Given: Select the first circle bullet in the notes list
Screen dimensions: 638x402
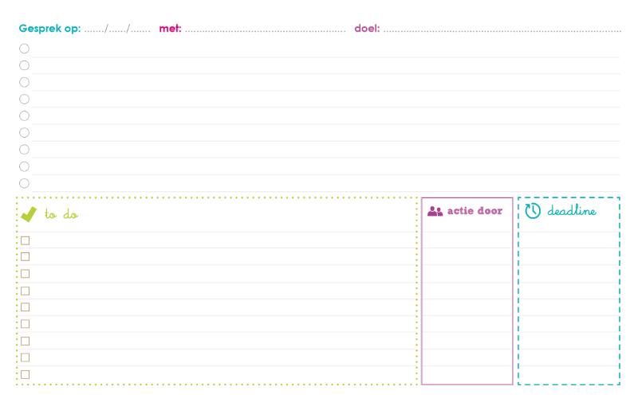Looking at the screenshot, I should [x=25, y=49].
